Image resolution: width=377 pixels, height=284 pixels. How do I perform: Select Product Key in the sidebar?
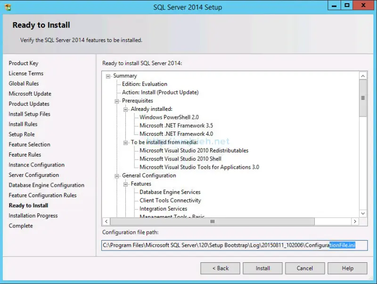[24, 63]
